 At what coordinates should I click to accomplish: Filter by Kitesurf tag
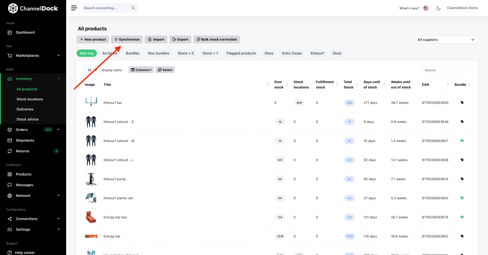pyautogui.click(x=317, y=53)
